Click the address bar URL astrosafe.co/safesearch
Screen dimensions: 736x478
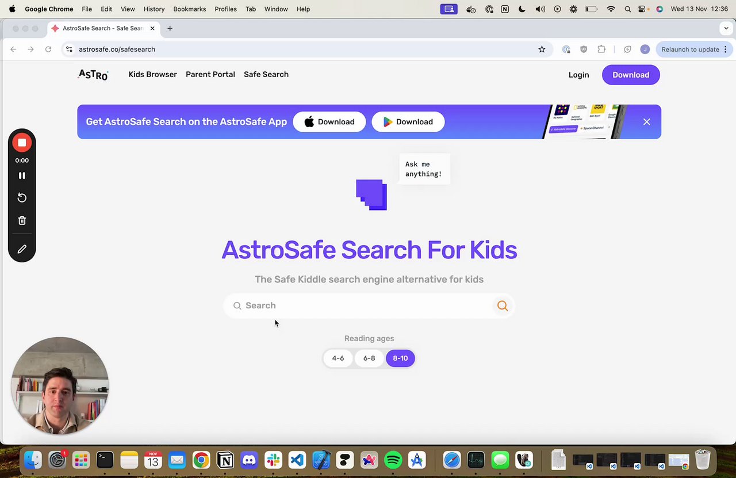(117, 49)
